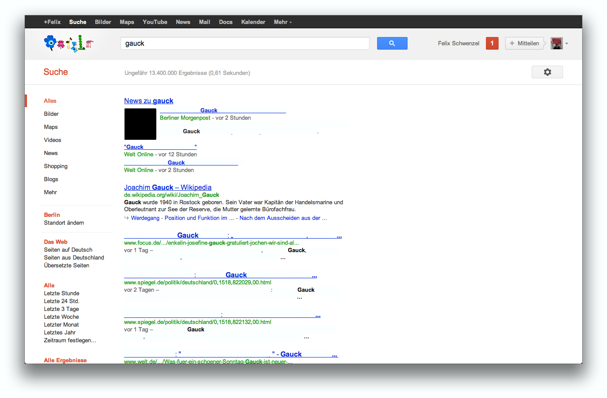Open the spiegel.de 822029 result headline
This screenshot has width=607, height=398.
[220, 275]
